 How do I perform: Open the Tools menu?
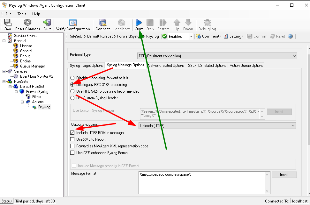(21, 14)
